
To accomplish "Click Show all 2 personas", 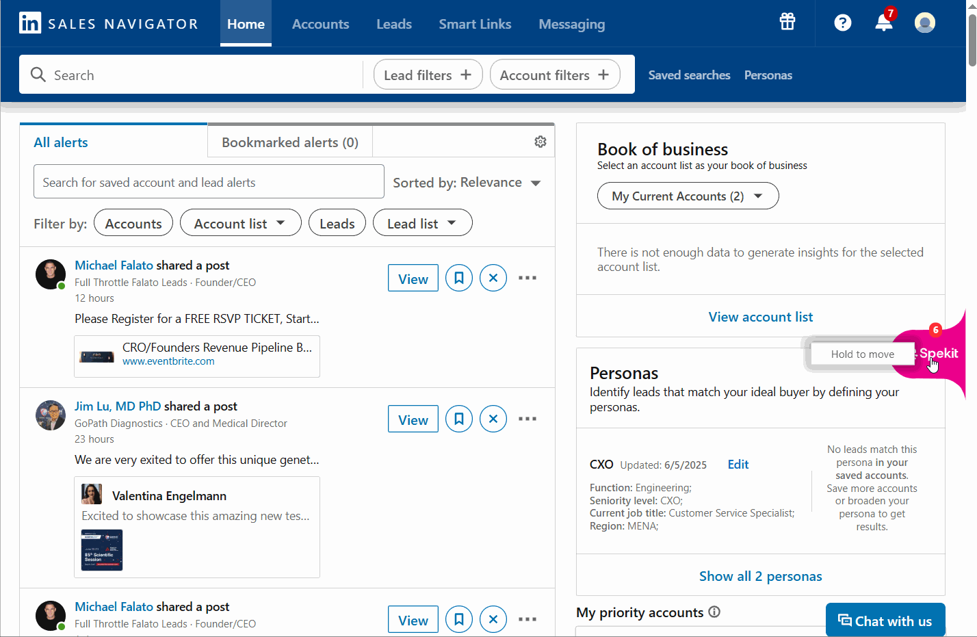I will coord(761,575).
